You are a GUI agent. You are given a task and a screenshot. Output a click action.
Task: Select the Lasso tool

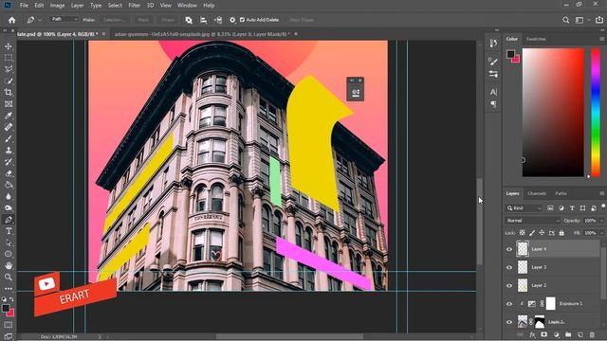tap(9, 69)
